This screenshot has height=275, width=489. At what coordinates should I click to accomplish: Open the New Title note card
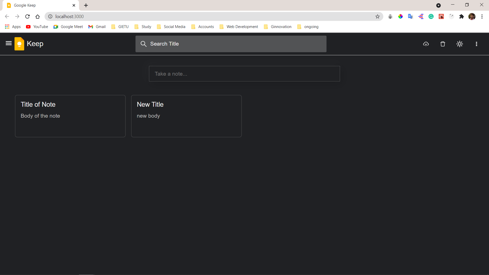[186, 116]
